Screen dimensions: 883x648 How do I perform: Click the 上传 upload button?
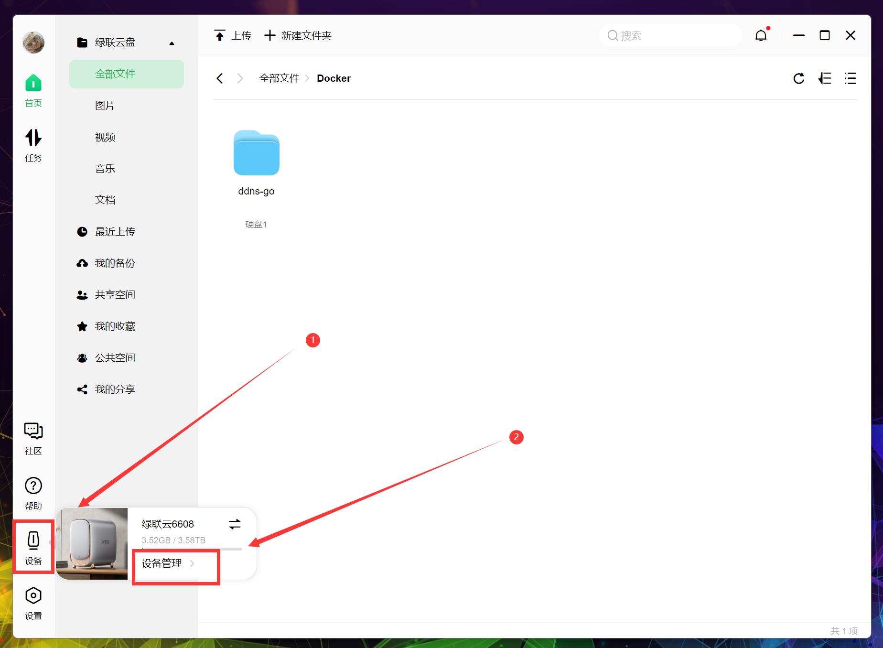(233, 35)
